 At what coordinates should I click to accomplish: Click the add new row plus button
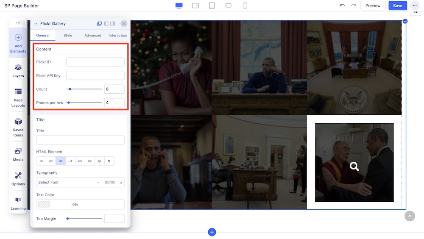click(x=212, y=232)
